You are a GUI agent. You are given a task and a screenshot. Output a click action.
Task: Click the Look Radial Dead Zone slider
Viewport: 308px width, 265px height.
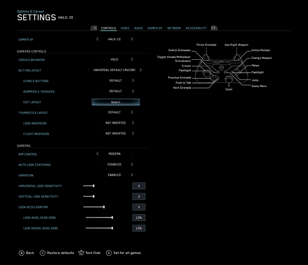[x=99, y=228]
